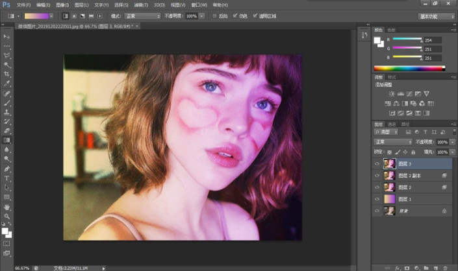458x271 pixels.
Task: Hide the 图层 3 layer
Action: [377, 164]
